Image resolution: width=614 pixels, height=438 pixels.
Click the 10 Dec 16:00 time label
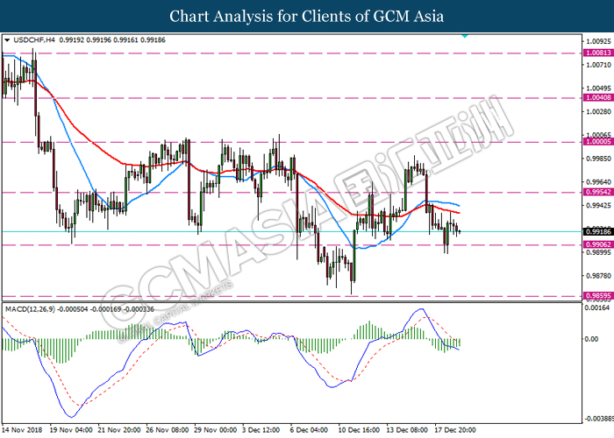click(359, 430)
